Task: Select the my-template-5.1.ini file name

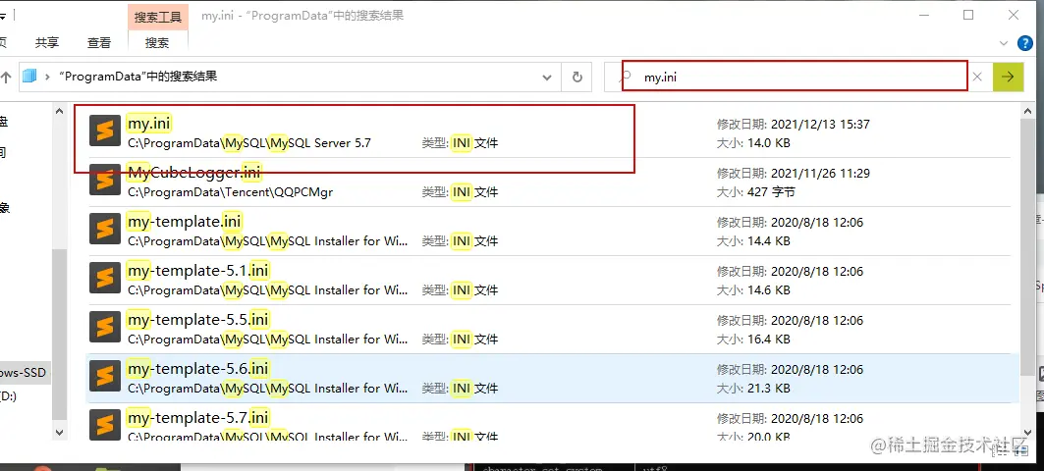Action: click(x=197, y=271)
